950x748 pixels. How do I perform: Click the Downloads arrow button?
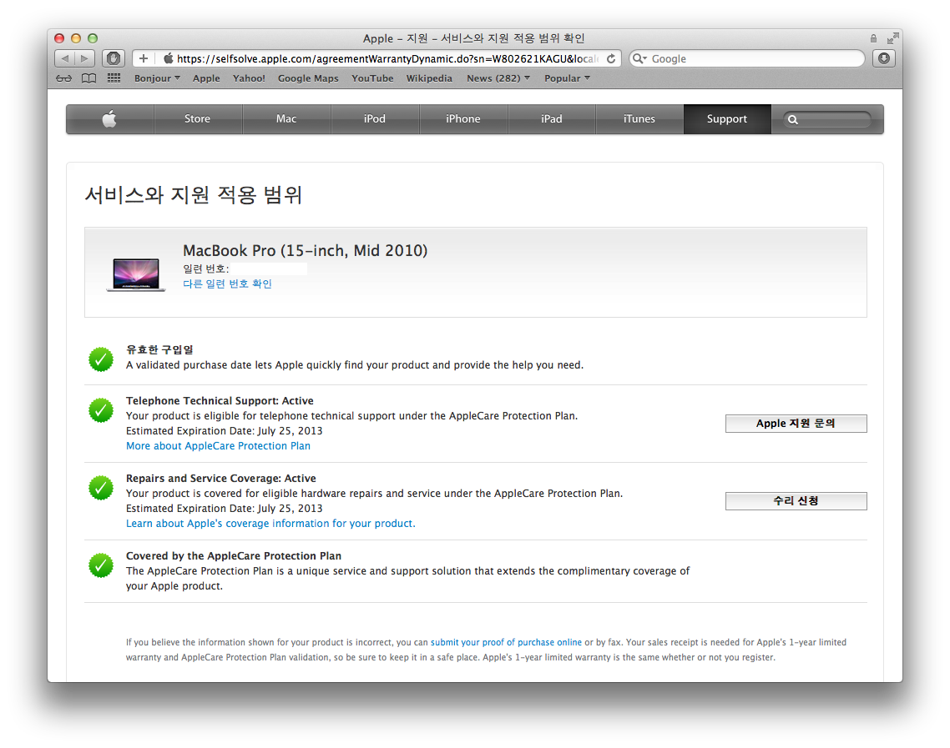pyautogui.click(x=883, y=58)
